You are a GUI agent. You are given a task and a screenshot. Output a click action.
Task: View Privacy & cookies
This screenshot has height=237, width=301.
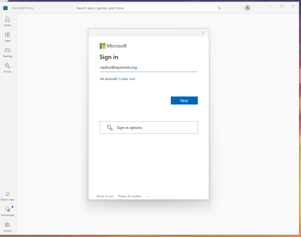[129, 196]
